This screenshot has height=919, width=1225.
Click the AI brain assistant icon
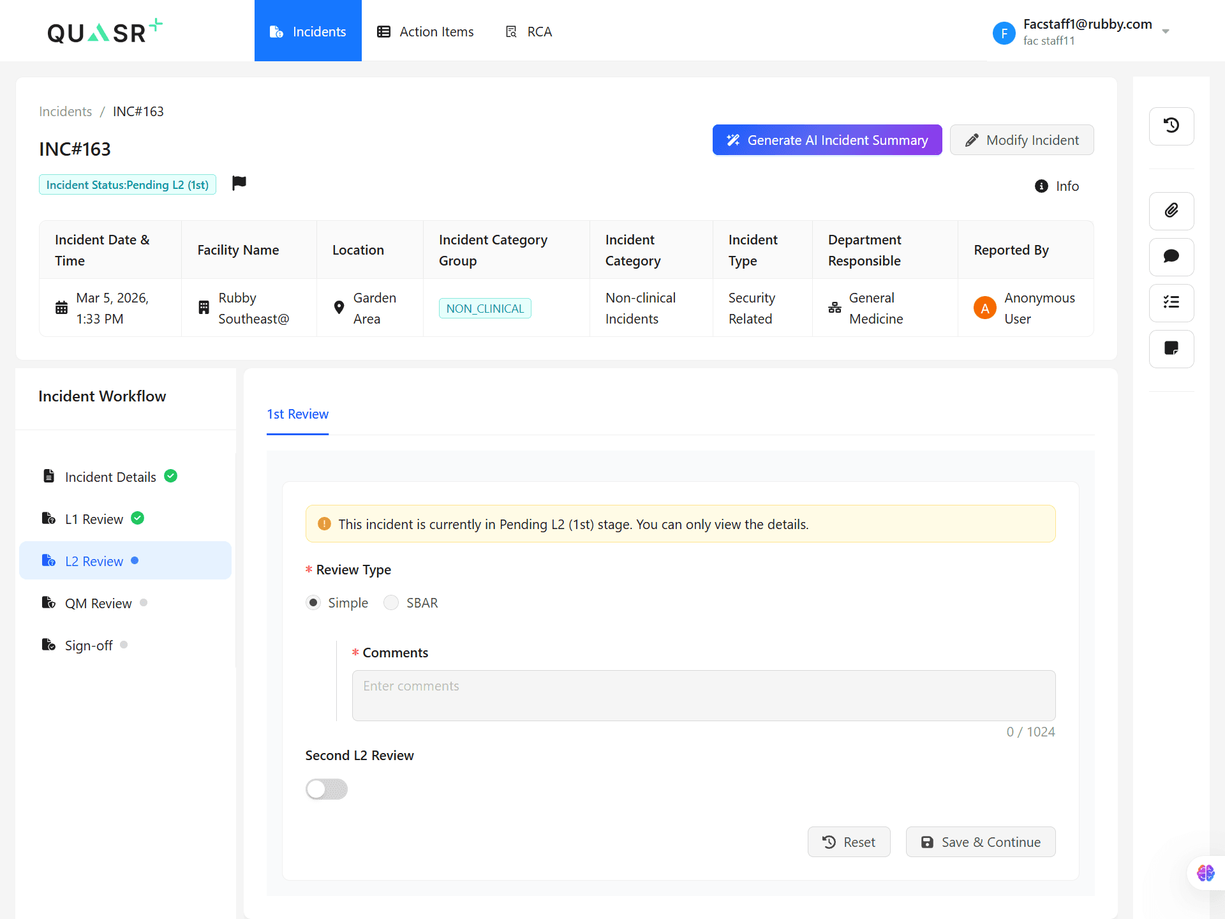[1205, 872]
